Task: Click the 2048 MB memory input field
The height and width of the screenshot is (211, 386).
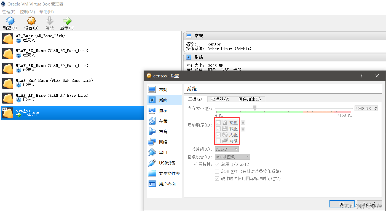Action: point(364,109)
